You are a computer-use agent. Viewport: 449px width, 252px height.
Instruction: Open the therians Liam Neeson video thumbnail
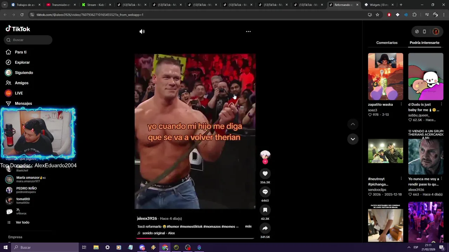[x=426, y=152]
